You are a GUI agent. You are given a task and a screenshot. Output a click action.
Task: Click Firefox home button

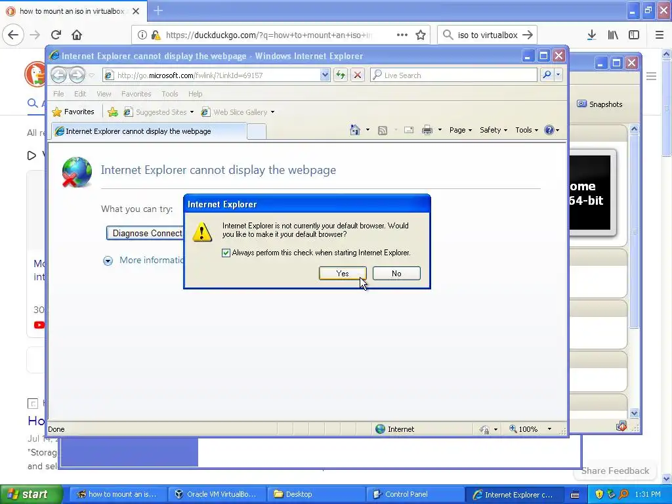77,35
